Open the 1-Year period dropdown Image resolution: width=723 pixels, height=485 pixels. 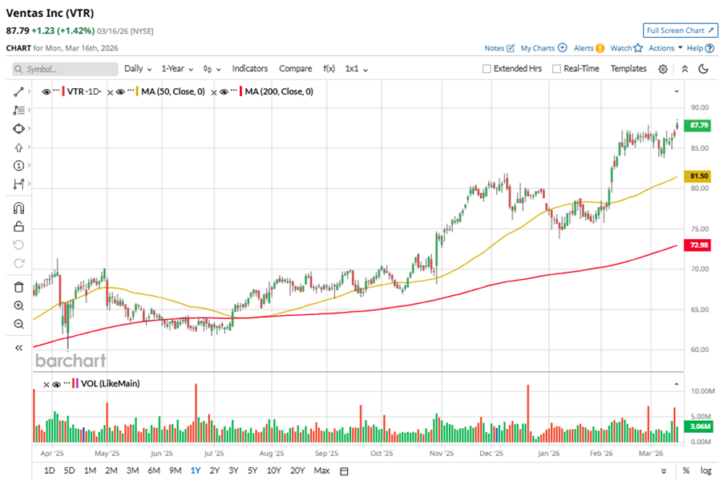click(177, 69)
